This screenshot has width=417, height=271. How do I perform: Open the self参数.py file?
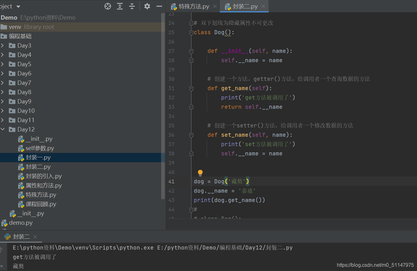click(40, 148)
